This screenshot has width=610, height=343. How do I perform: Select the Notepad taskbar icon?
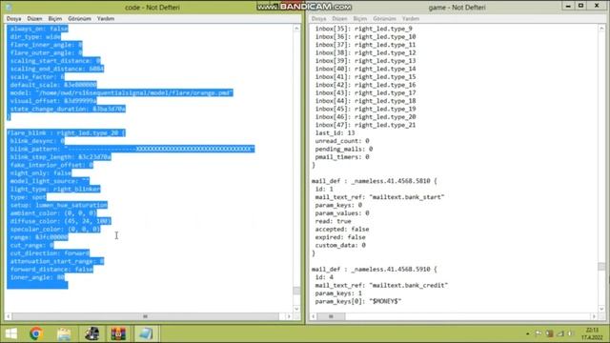pos(146,333)
